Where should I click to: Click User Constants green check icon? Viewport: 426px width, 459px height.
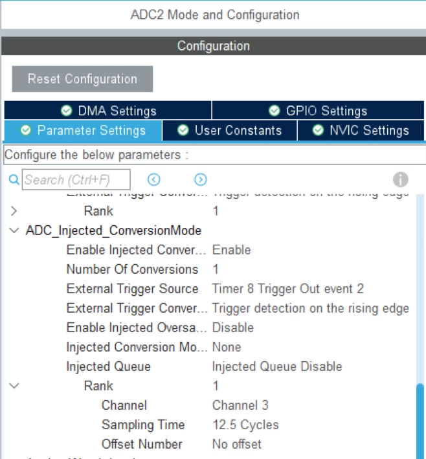(x=183, y=130)
